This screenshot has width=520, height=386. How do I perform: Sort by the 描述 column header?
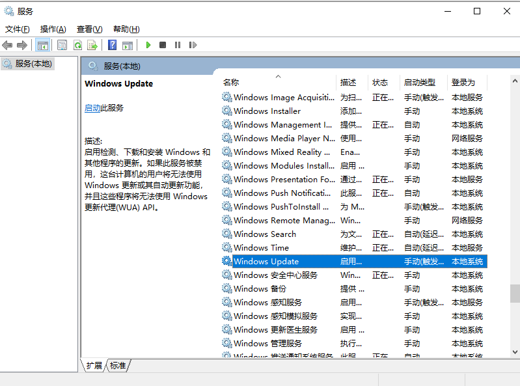[x=353, y=82]
